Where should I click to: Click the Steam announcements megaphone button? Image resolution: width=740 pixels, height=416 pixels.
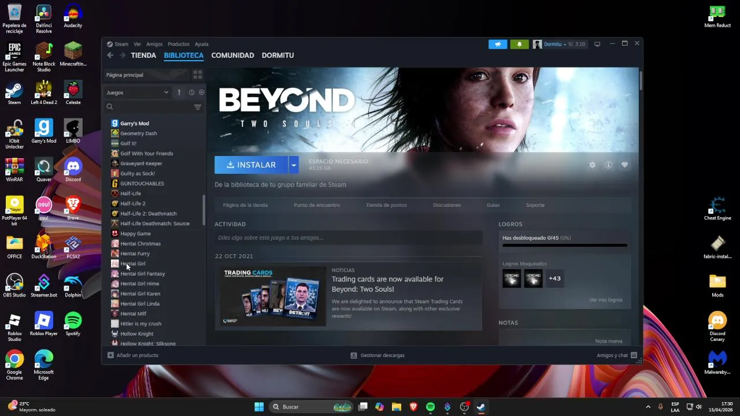pos(498,44)
